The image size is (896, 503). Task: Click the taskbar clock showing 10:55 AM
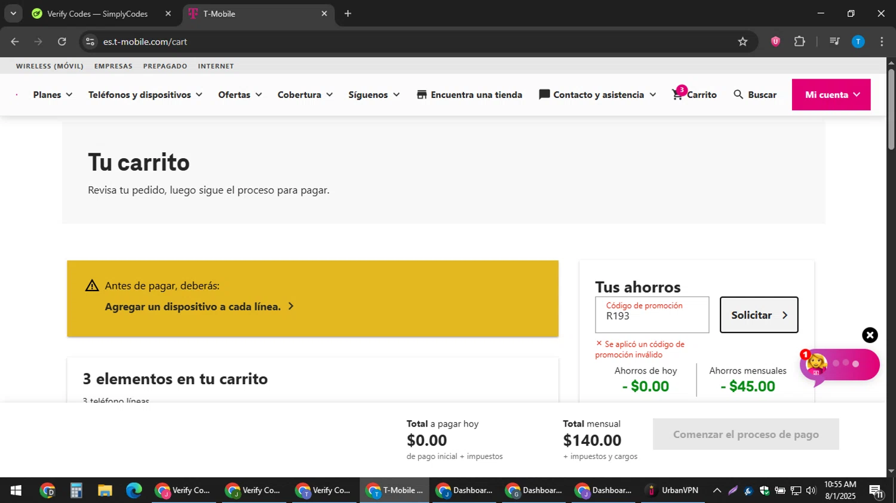tap(840, 490)
